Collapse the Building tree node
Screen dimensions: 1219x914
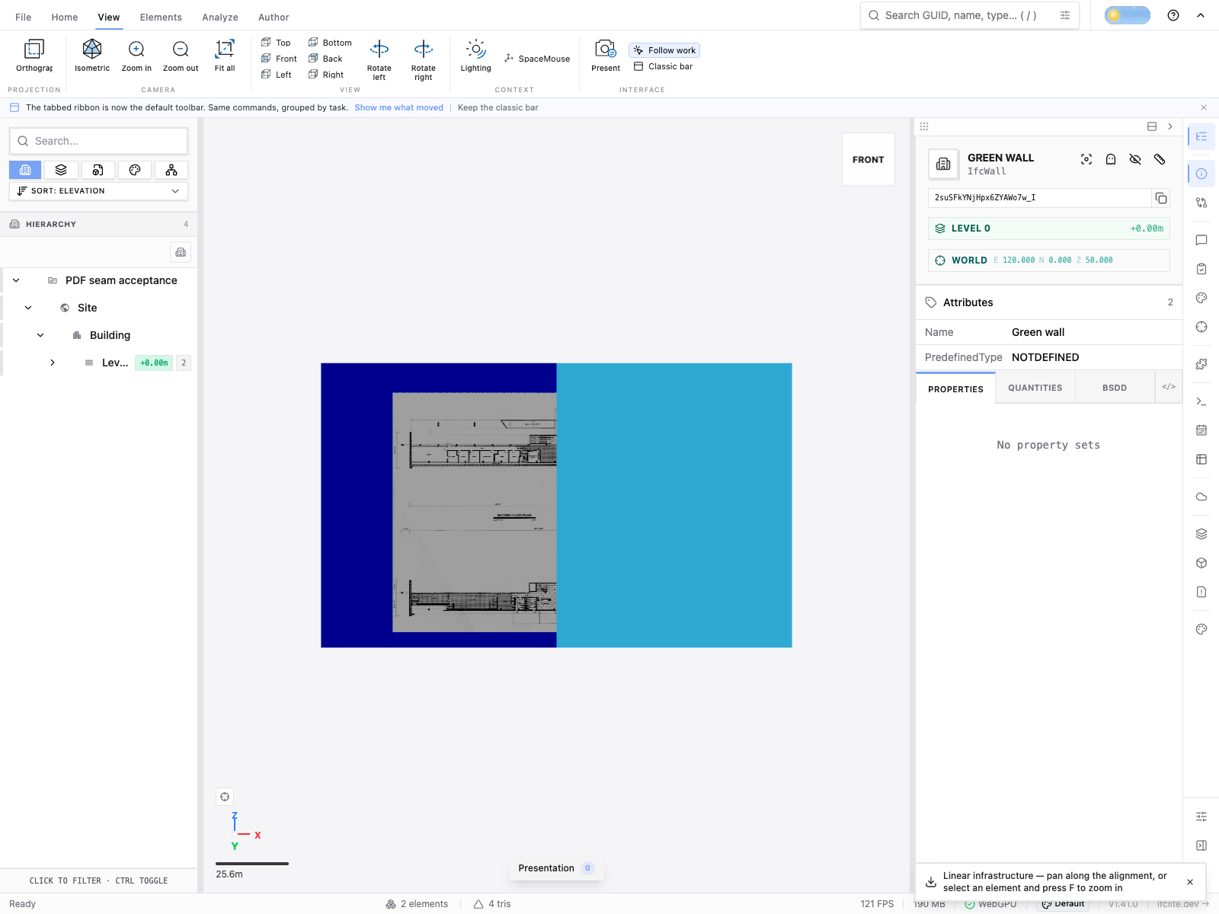[x=40, y=335]
